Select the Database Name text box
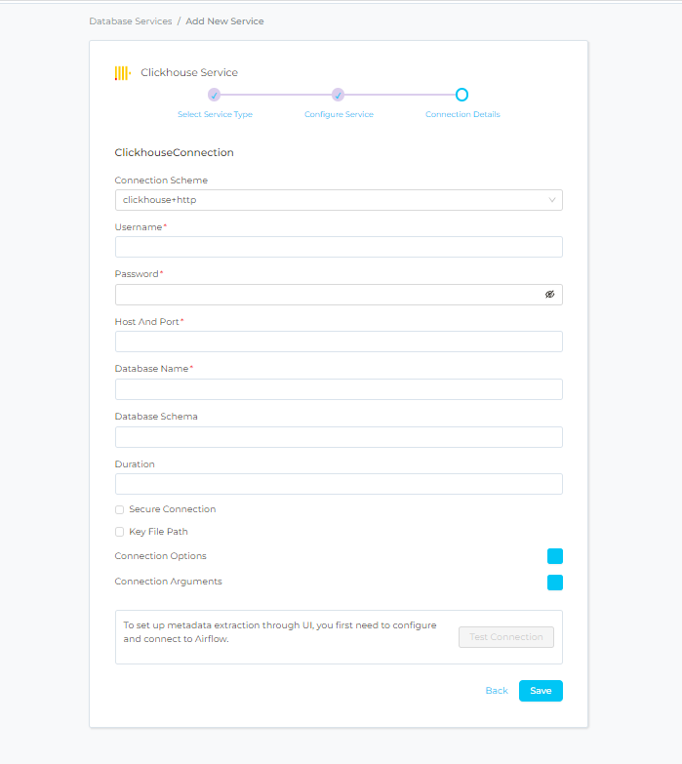682x764 pixels. (x=339, y=389)
